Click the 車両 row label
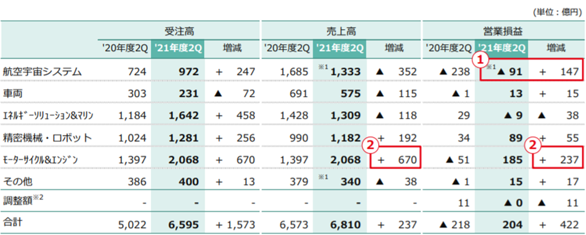586x235 pixels. point(12,94)
